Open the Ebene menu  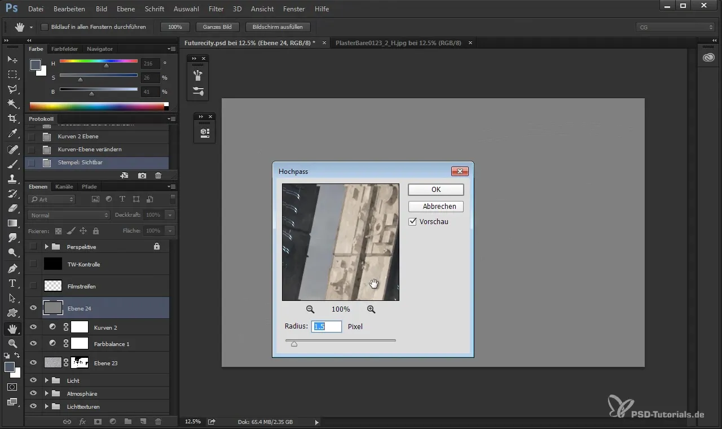click(126, 9)
